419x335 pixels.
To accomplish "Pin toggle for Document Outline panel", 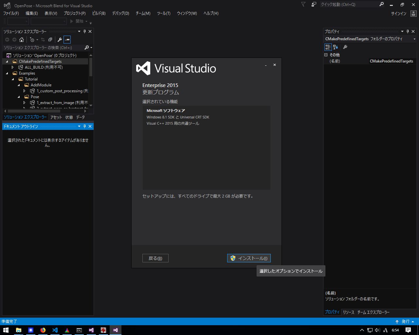I will [x=84, y=126].
